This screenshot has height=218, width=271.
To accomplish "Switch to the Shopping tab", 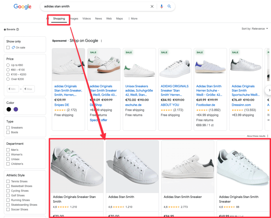I will pyautogui.click(x=59, y=19).
